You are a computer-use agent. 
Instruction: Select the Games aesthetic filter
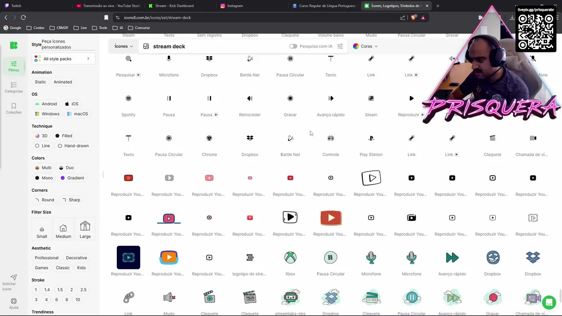click(x=41, y=268)
